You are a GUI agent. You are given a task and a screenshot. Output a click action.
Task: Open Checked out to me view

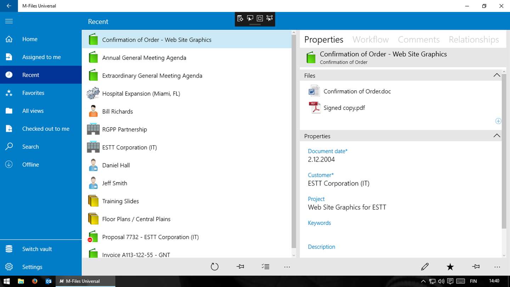(x=41, y=129)
